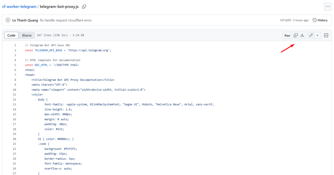Image resolution: width=334 pixels, height=175 pixels.
Task: Open commit hash 147cb09
Action: tap(285, 20)
